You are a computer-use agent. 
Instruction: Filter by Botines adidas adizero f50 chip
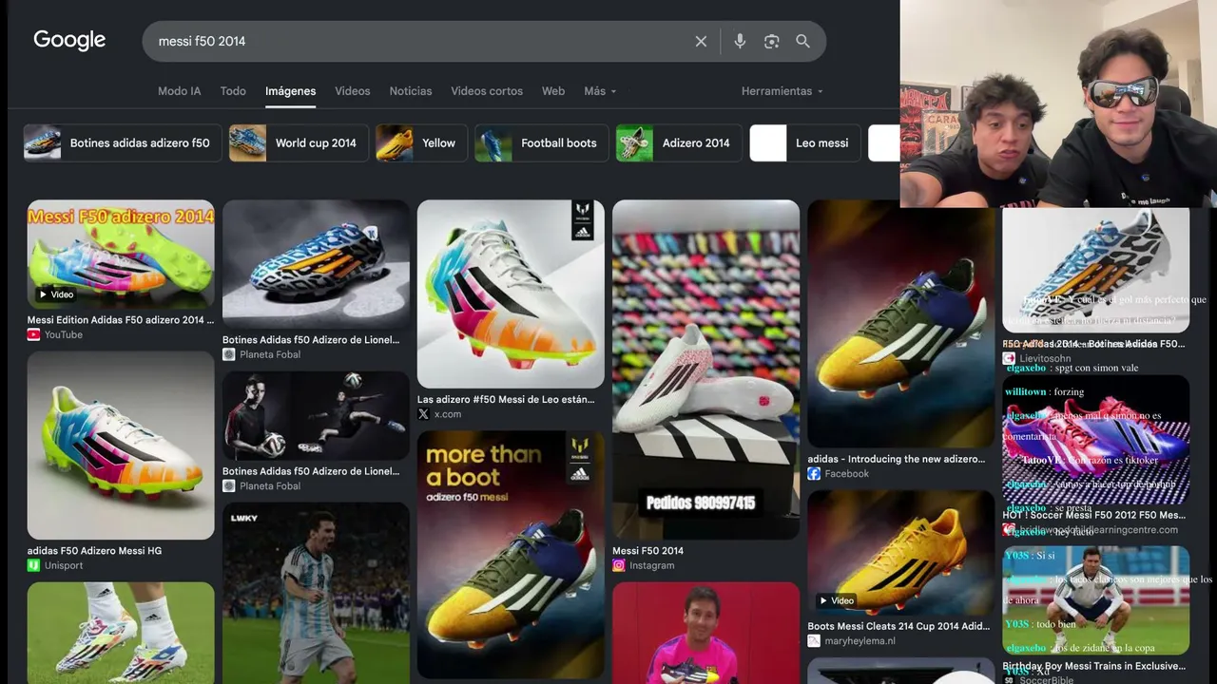point(123,142)
